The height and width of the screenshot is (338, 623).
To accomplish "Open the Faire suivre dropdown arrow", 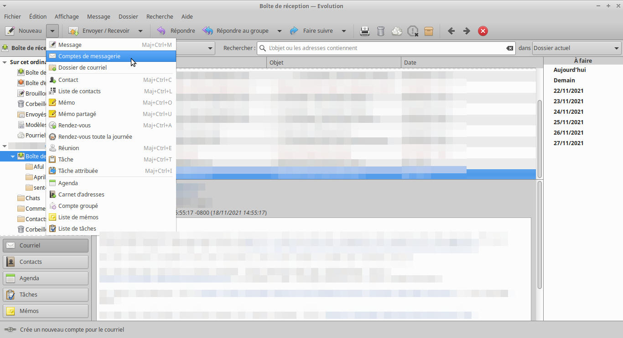I will (344, 31).
